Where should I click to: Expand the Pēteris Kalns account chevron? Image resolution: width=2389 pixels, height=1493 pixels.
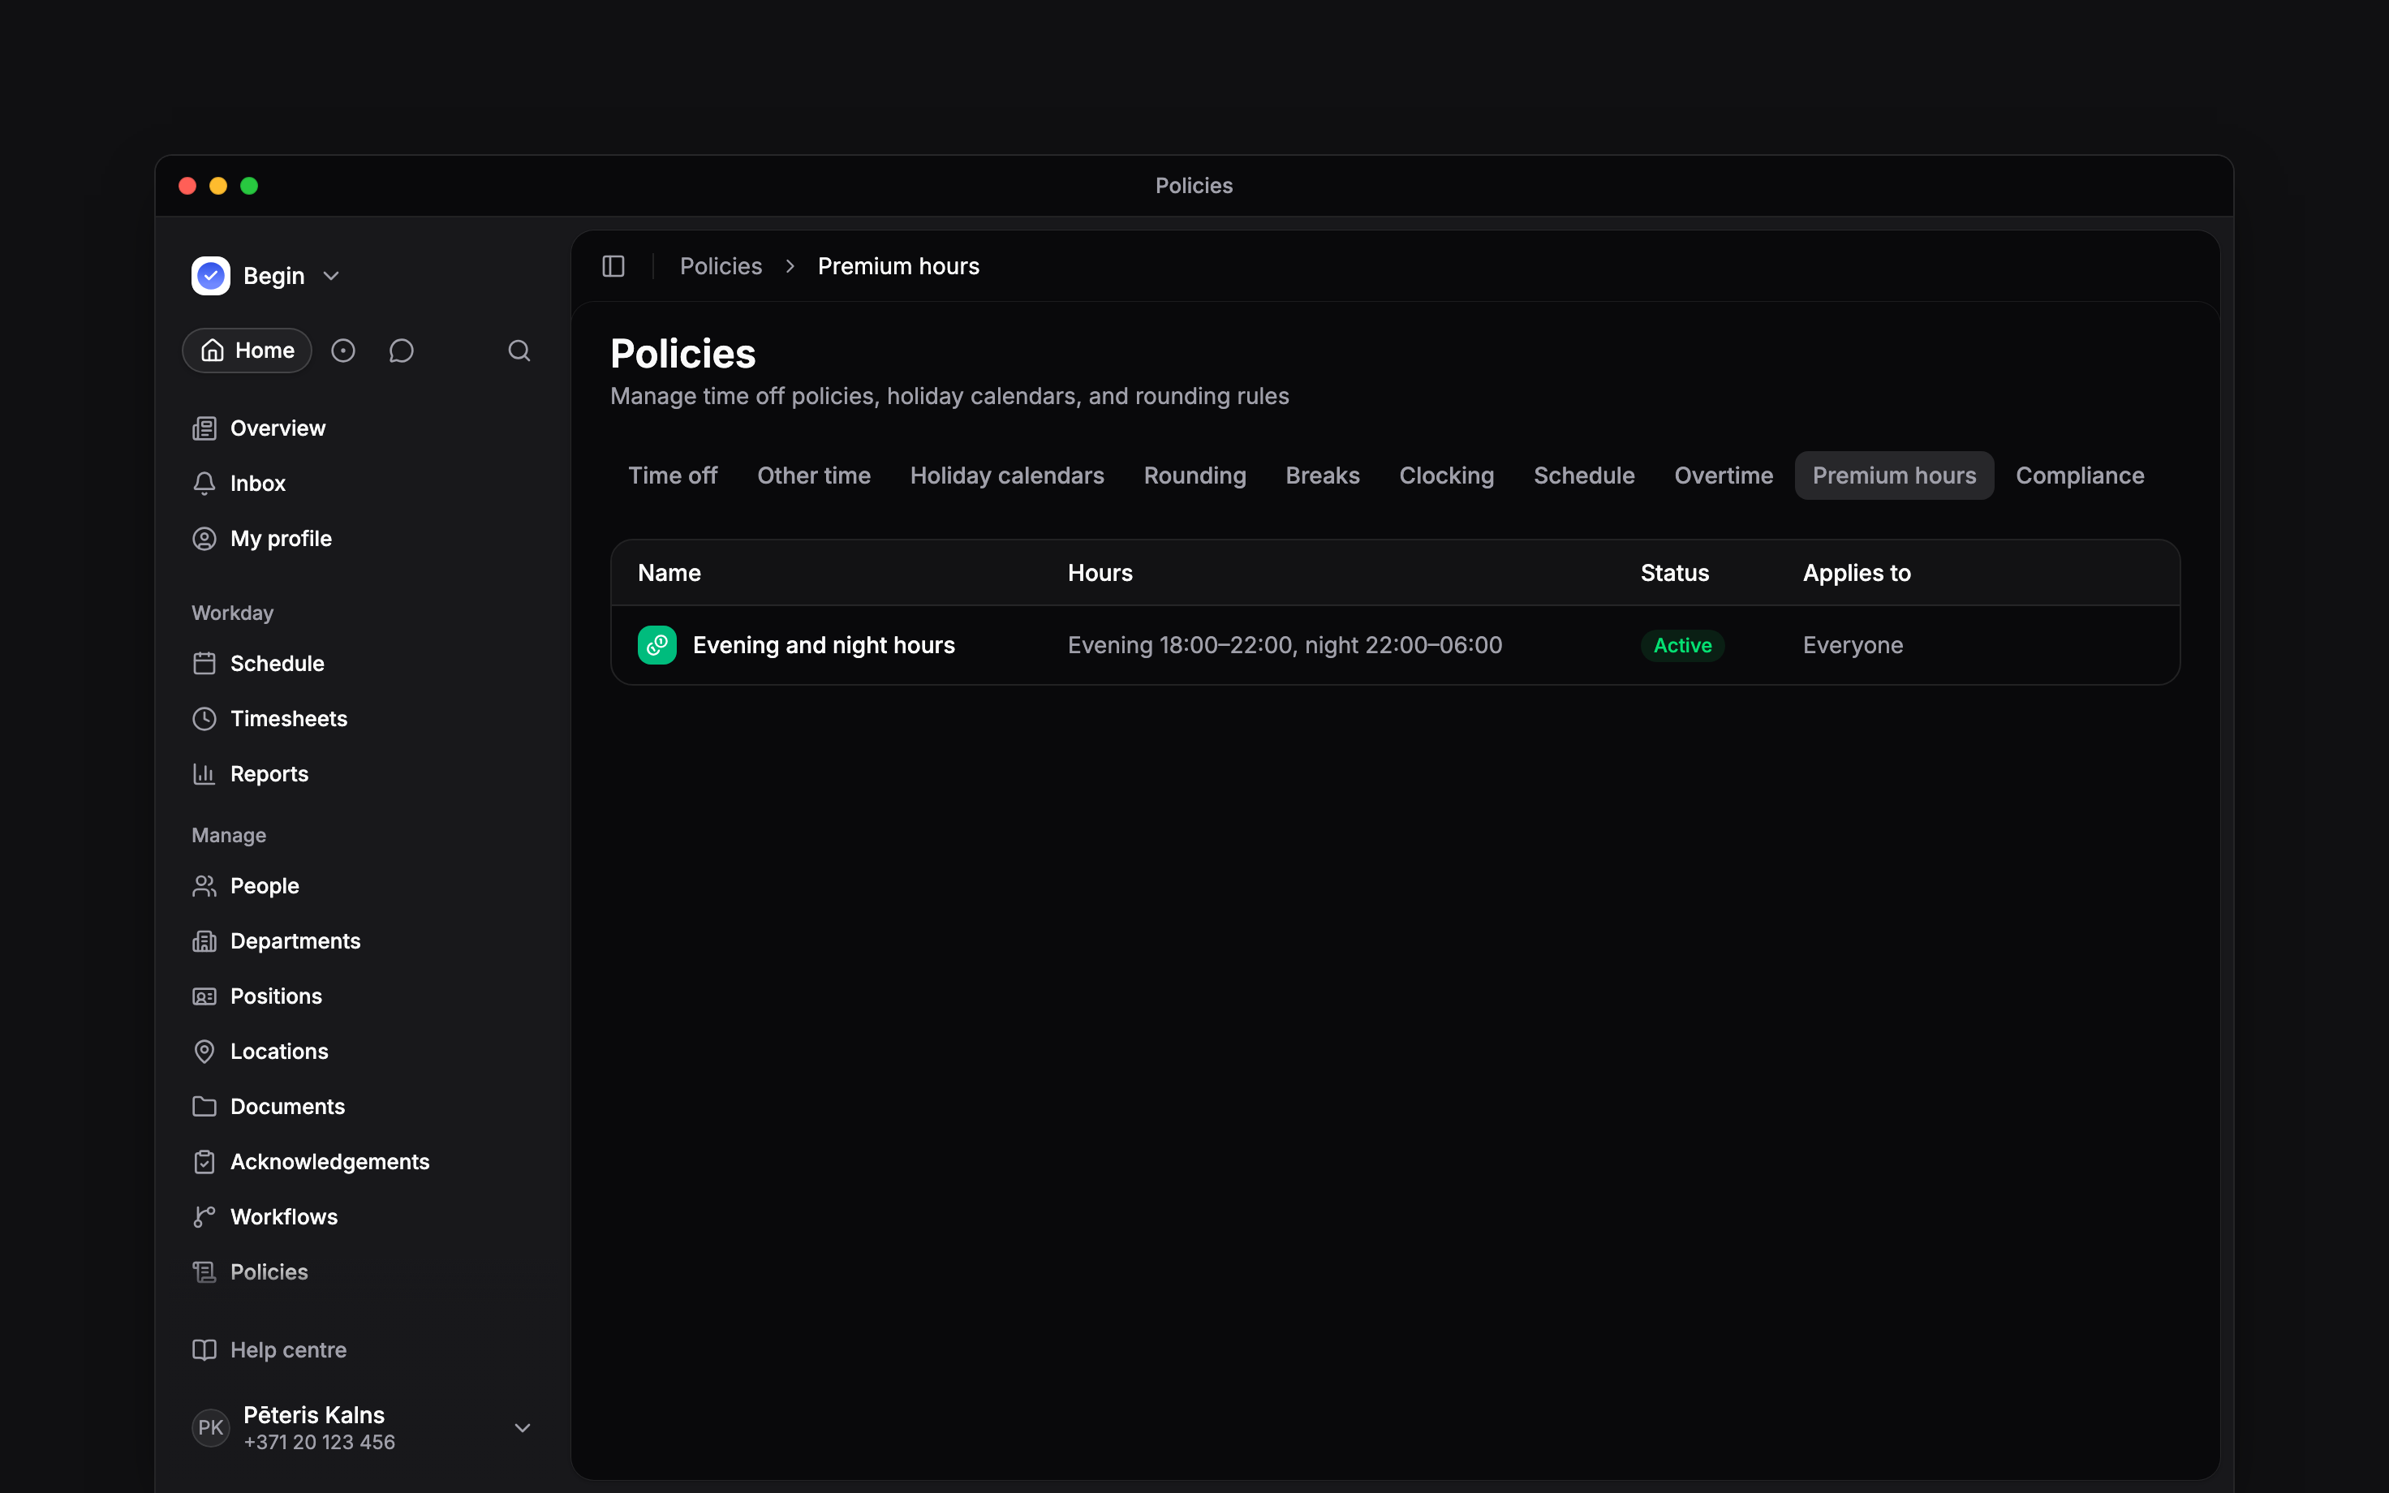coord(523,1428)
